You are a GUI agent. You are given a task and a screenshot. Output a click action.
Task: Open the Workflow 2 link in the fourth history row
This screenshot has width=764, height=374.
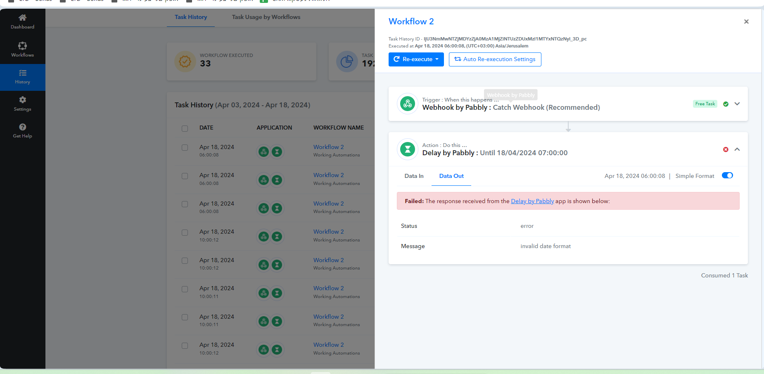328,232
